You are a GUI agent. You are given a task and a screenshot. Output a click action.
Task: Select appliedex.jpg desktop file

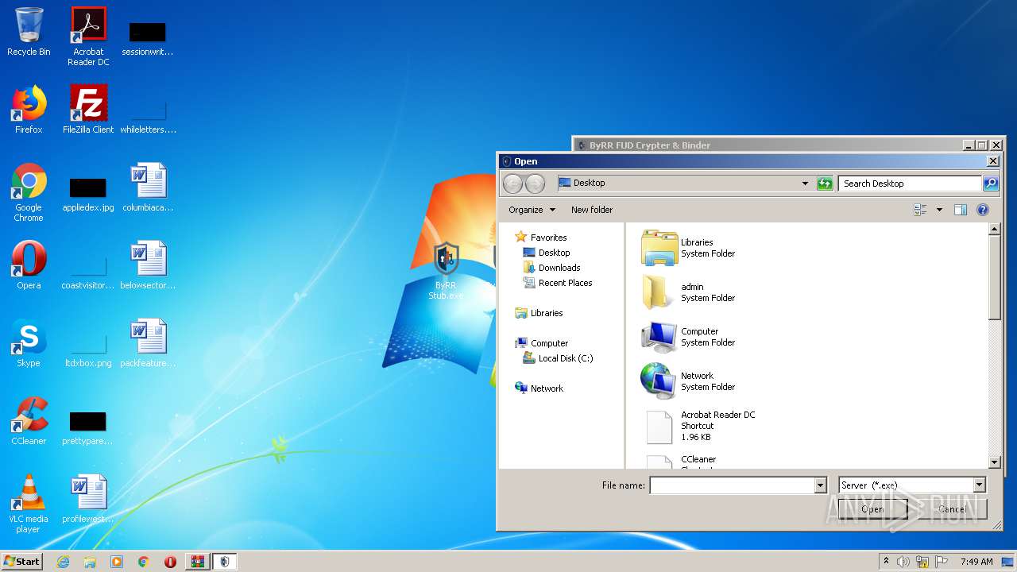point(88,195)
